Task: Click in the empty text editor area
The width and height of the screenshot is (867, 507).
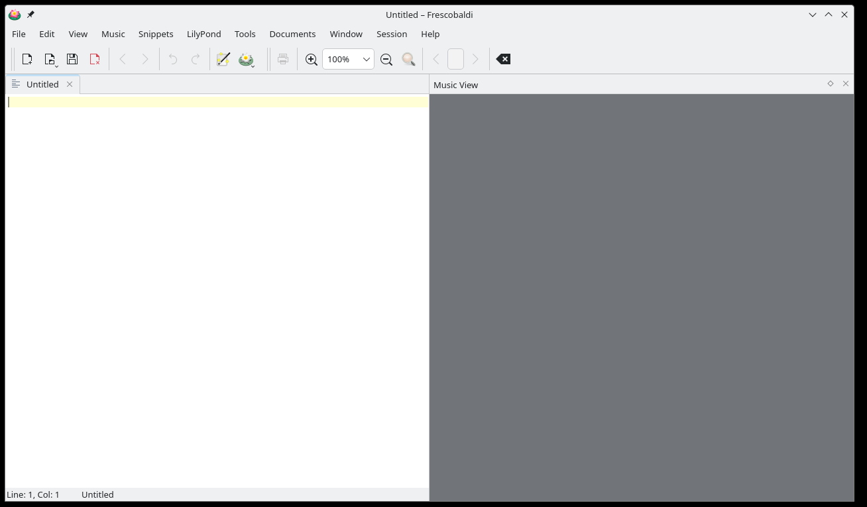Action: point(217,292)
